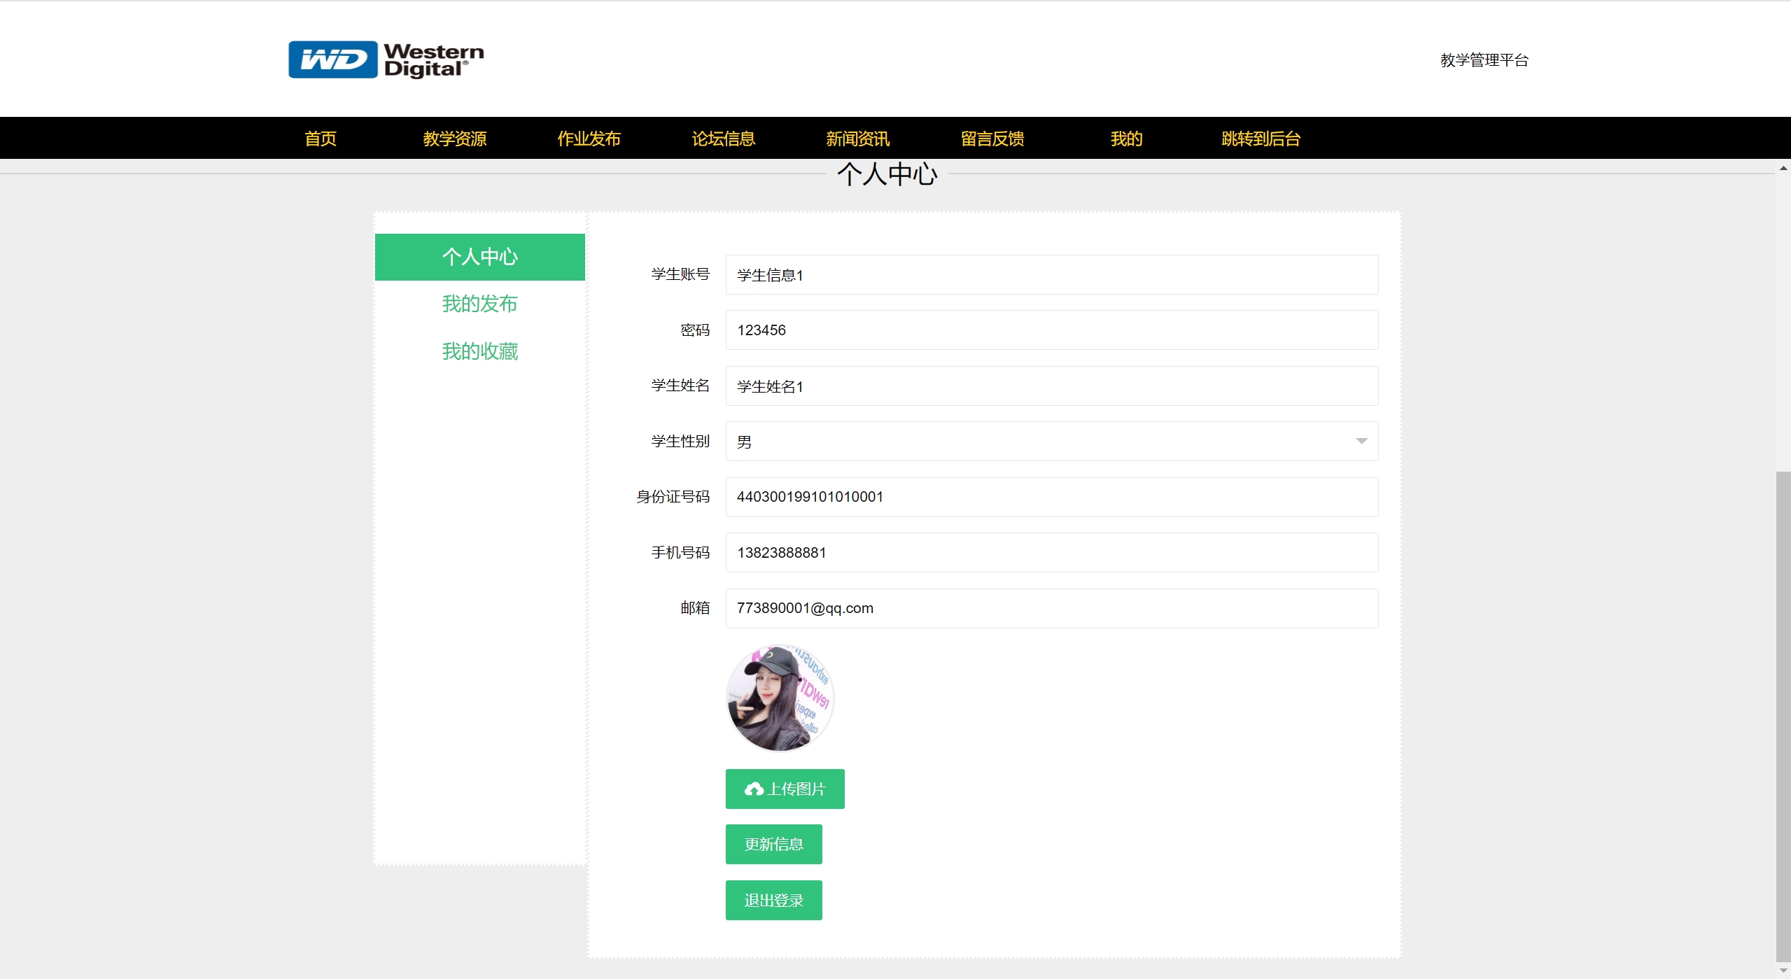The height and width of the screenshot is (979, 1791).
Task: Click the 退出登录 logout button
Action: (x=773, y=900)
